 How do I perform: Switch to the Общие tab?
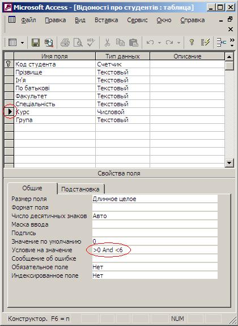tap(32, 188)
